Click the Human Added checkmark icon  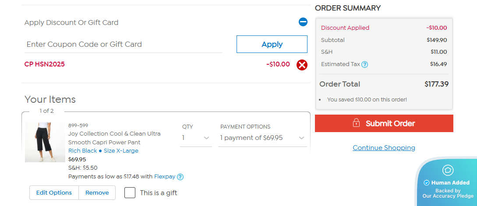tap(426, 183)
